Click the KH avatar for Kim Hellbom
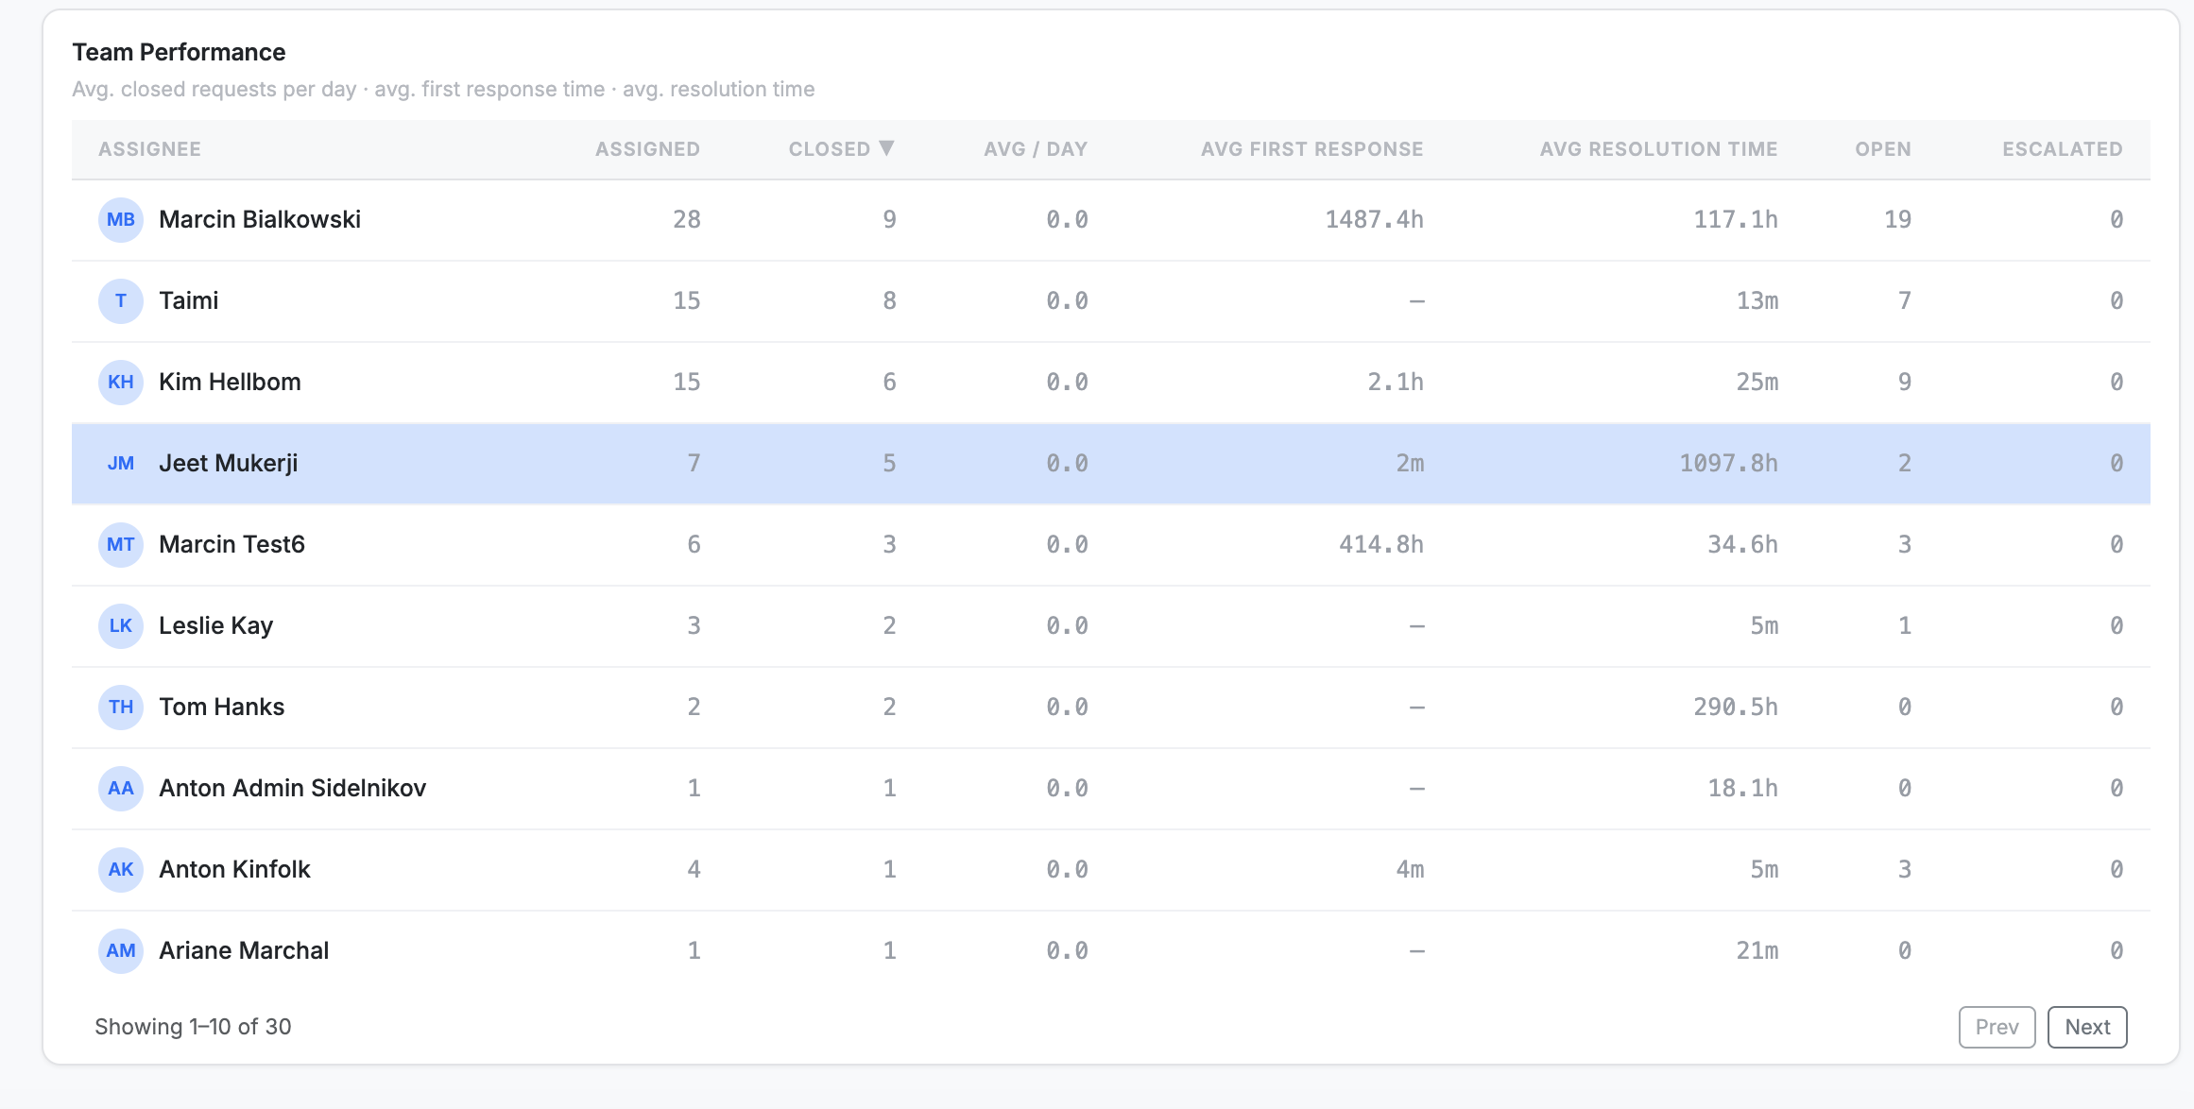The width and height of the screenshot is (2194, 1109). pyautogui.click(x=121, y=383)
